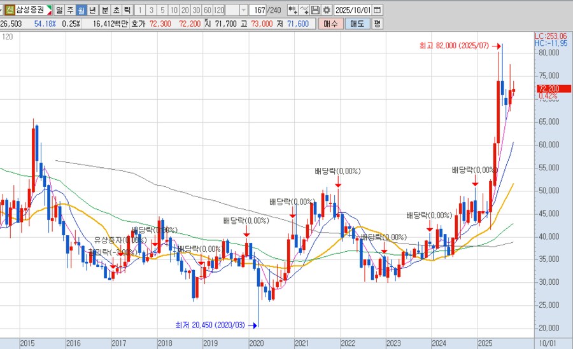Click the floppy disk save icon
This screenshot has height=349, width=573.
coord(315,10)
